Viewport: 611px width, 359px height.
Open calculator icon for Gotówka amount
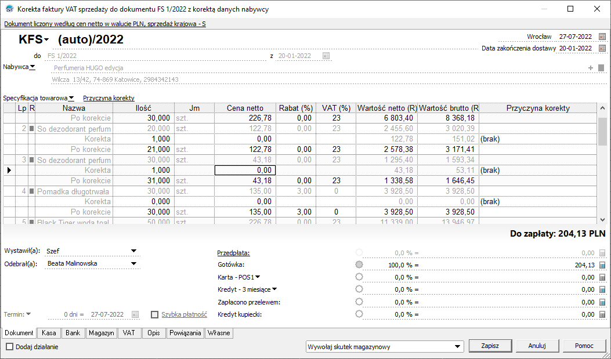click(602, 265)
